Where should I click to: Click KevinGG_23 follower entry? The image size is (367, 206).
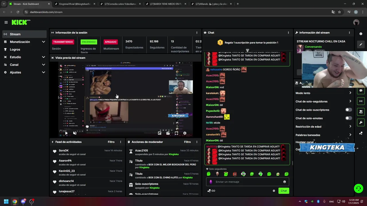pos(67,171)
